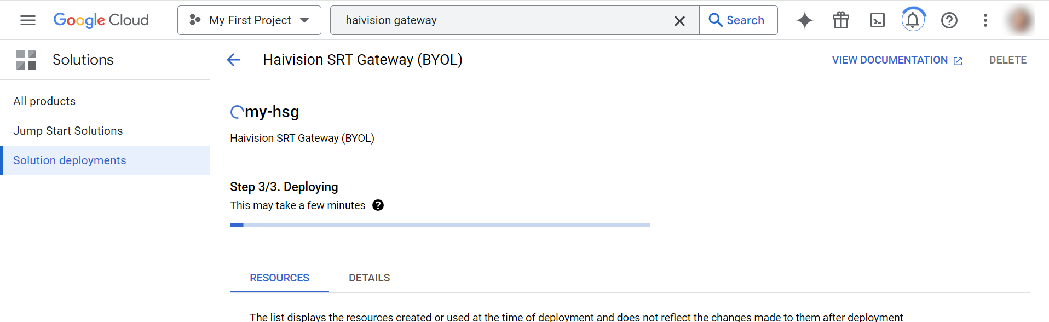
Task: Open the three-dot settings menu
Action: (x=985, y=20)
